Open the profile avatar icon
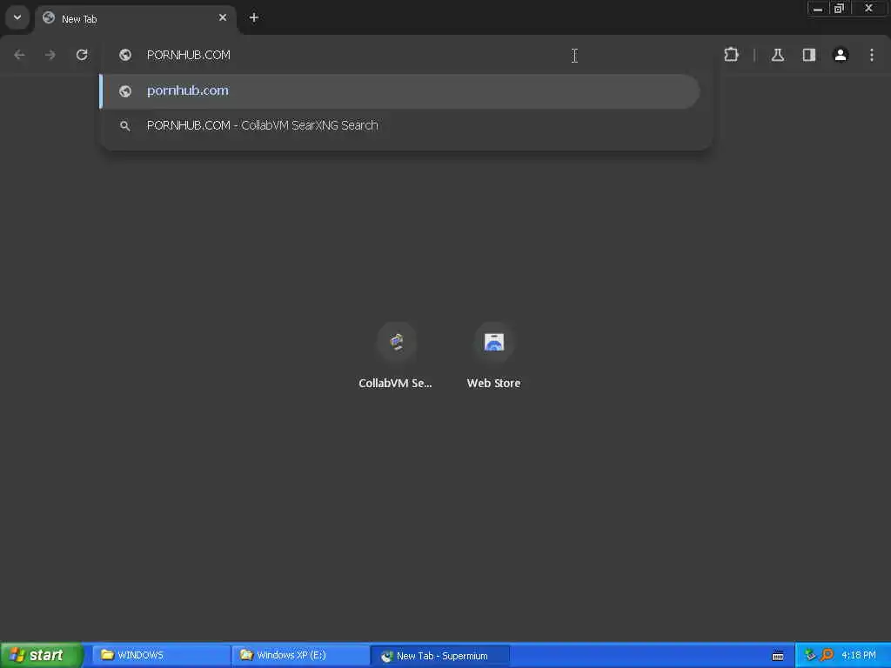The width and height of the screenshot is (891, 668). pyautogui.click(x=841, y=55)
